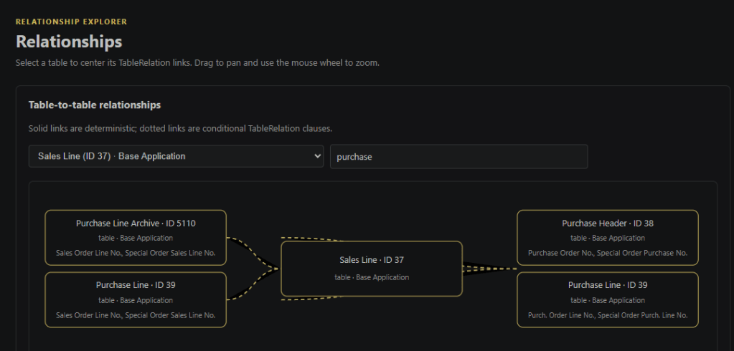
Task: Click the 'Table-to-table relationships' heading
Action: pyautogui.click(x=95, y=105)
